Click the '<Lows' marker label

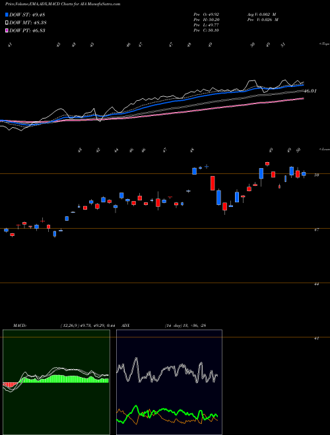(324, 149)
